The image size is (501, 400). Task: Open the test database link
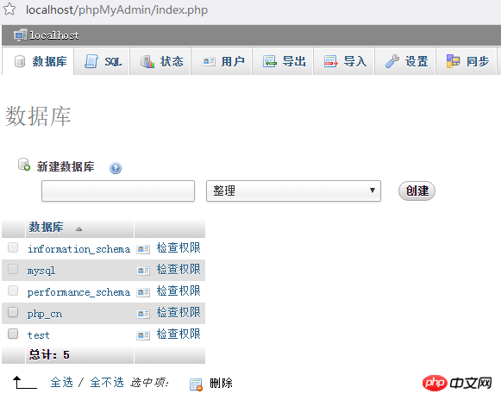click(x=38, y=335)
